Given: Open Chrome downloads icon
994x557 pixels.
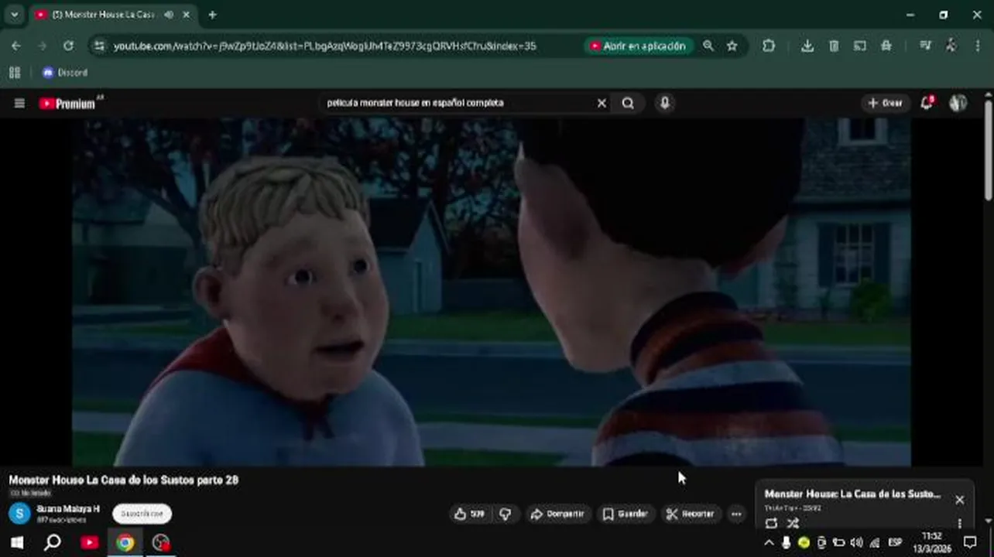Looking at the screenshot, I should click(807, 46).
